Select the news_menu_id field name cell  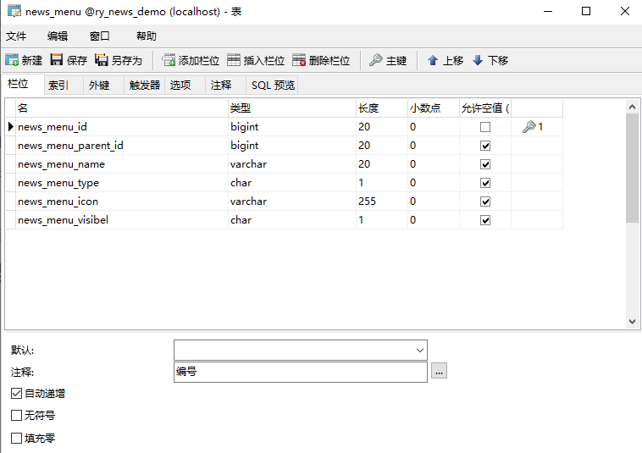pos(122,127)
